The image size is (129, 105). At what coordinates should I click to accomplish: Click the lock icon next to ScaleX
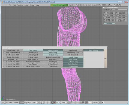(x=104, y=18)
